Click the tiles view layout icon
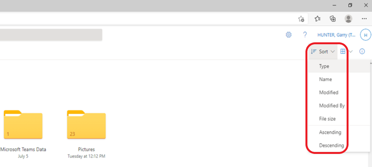 click(x=343, y=51)
